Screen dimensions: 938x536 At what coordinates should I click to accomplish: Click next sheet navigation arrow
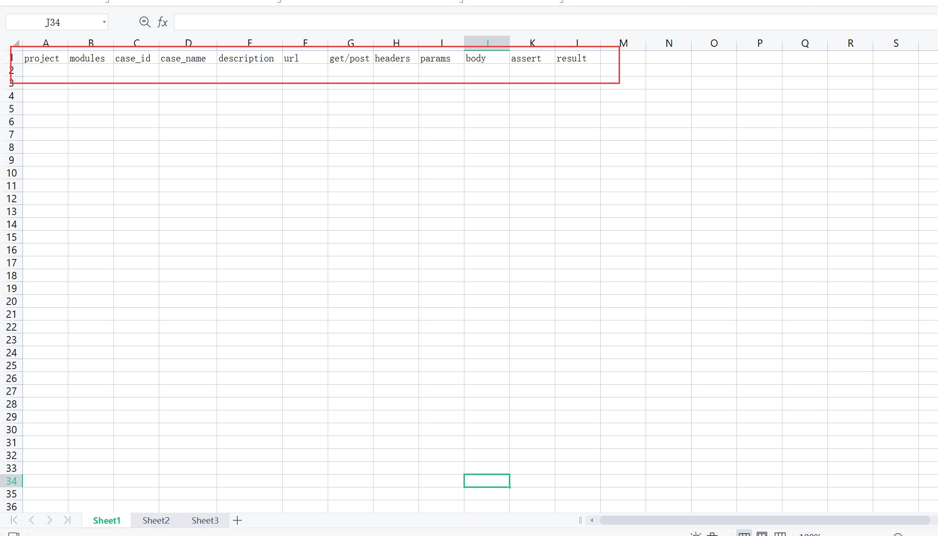[x=50, y=520]
